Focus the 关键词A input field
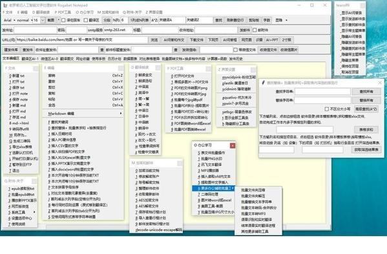The height and width of the screenshot is (254, 387). coord(172,20)
